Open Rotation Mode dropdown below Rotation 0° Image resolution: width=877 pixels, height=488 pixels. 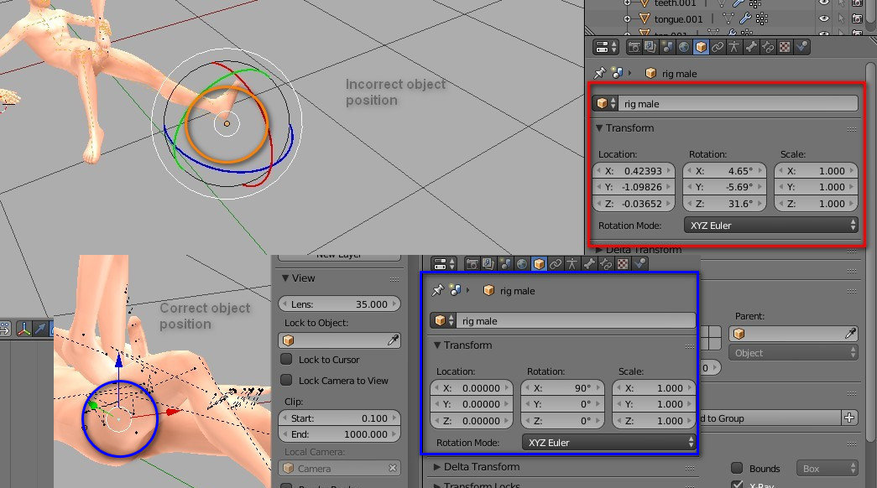point(608,442)
